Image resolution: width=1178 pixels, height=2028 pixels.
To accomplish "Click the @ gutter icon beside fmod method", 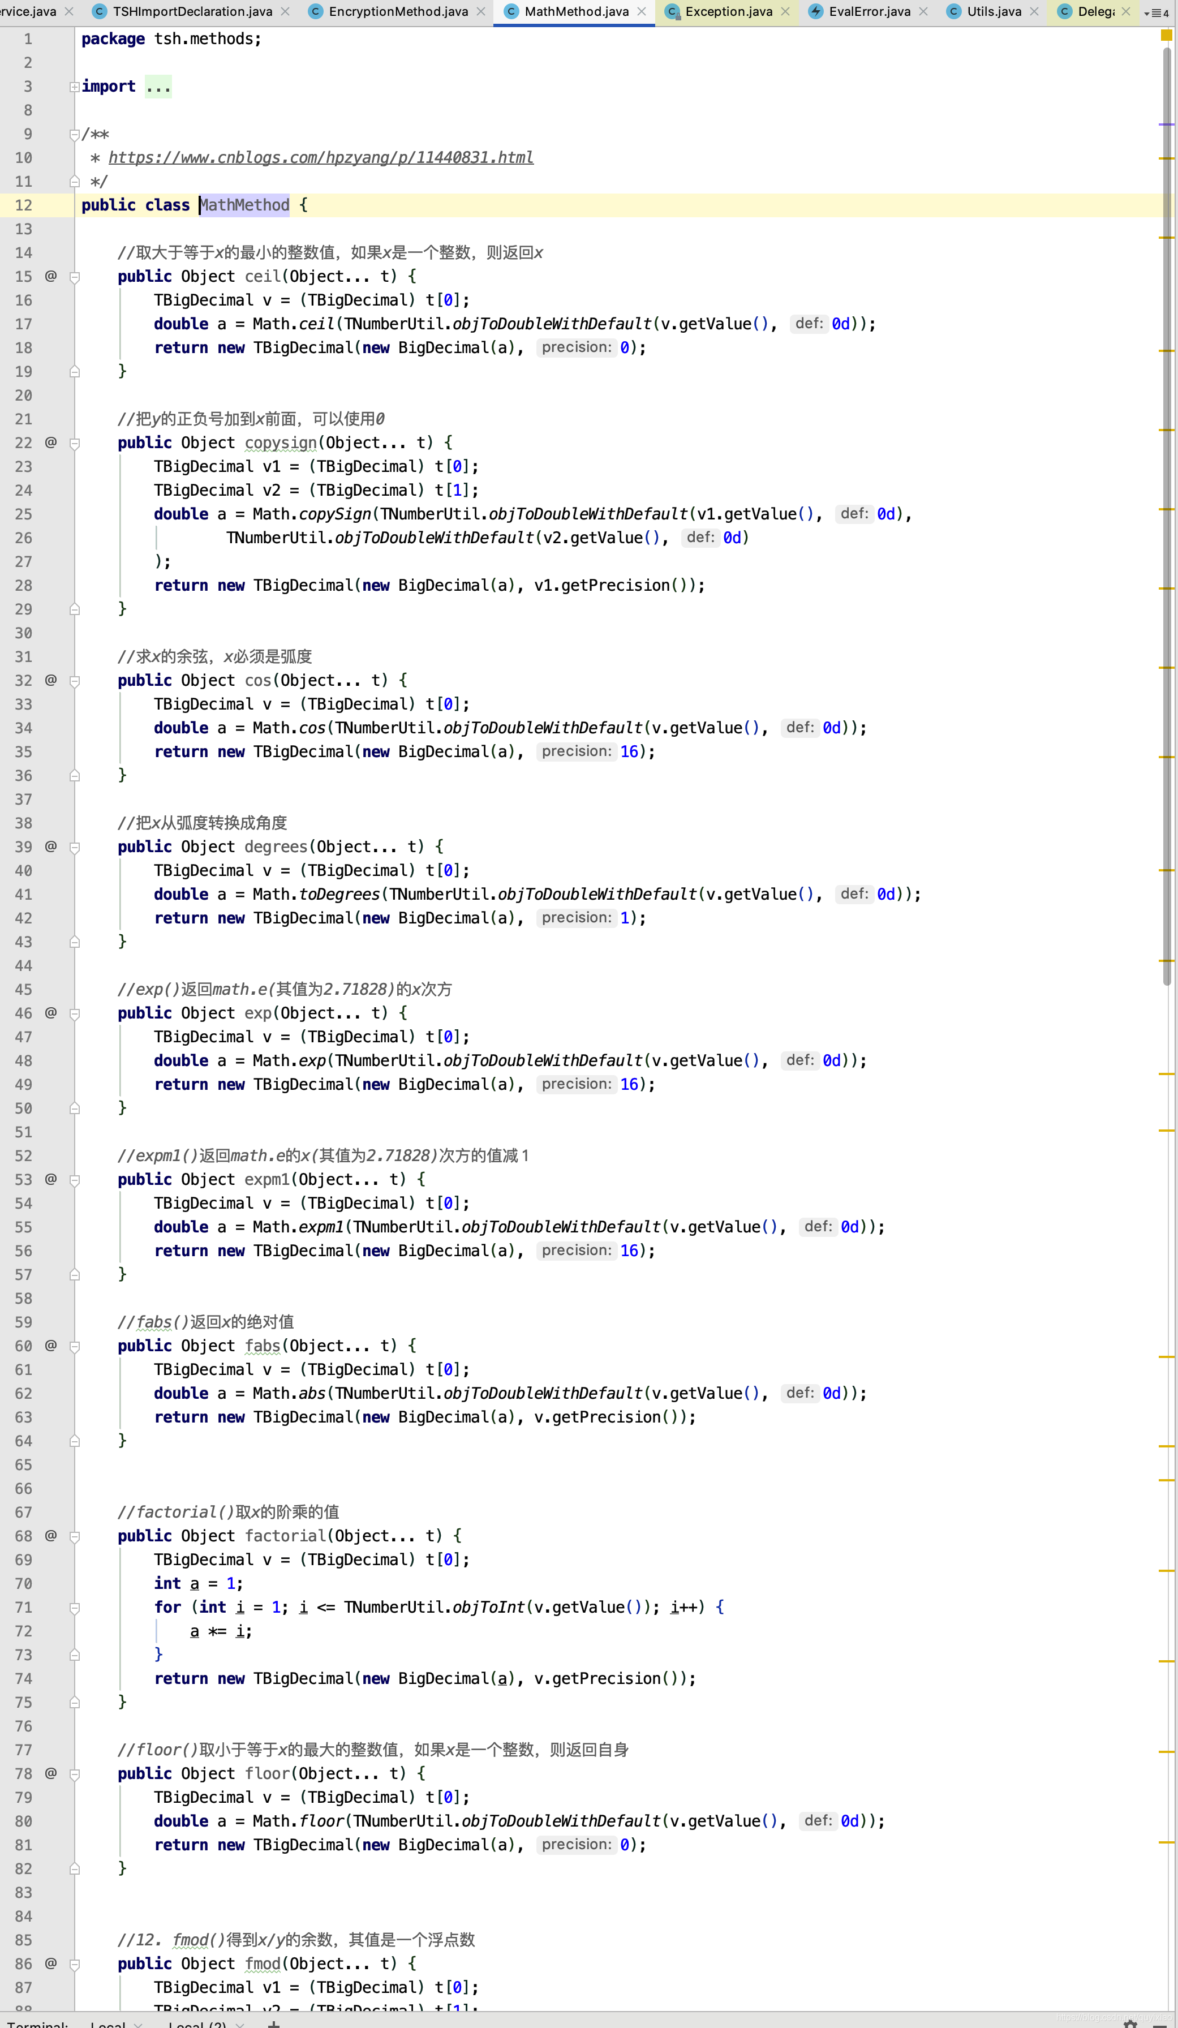I will click(x=51, y=1963).
